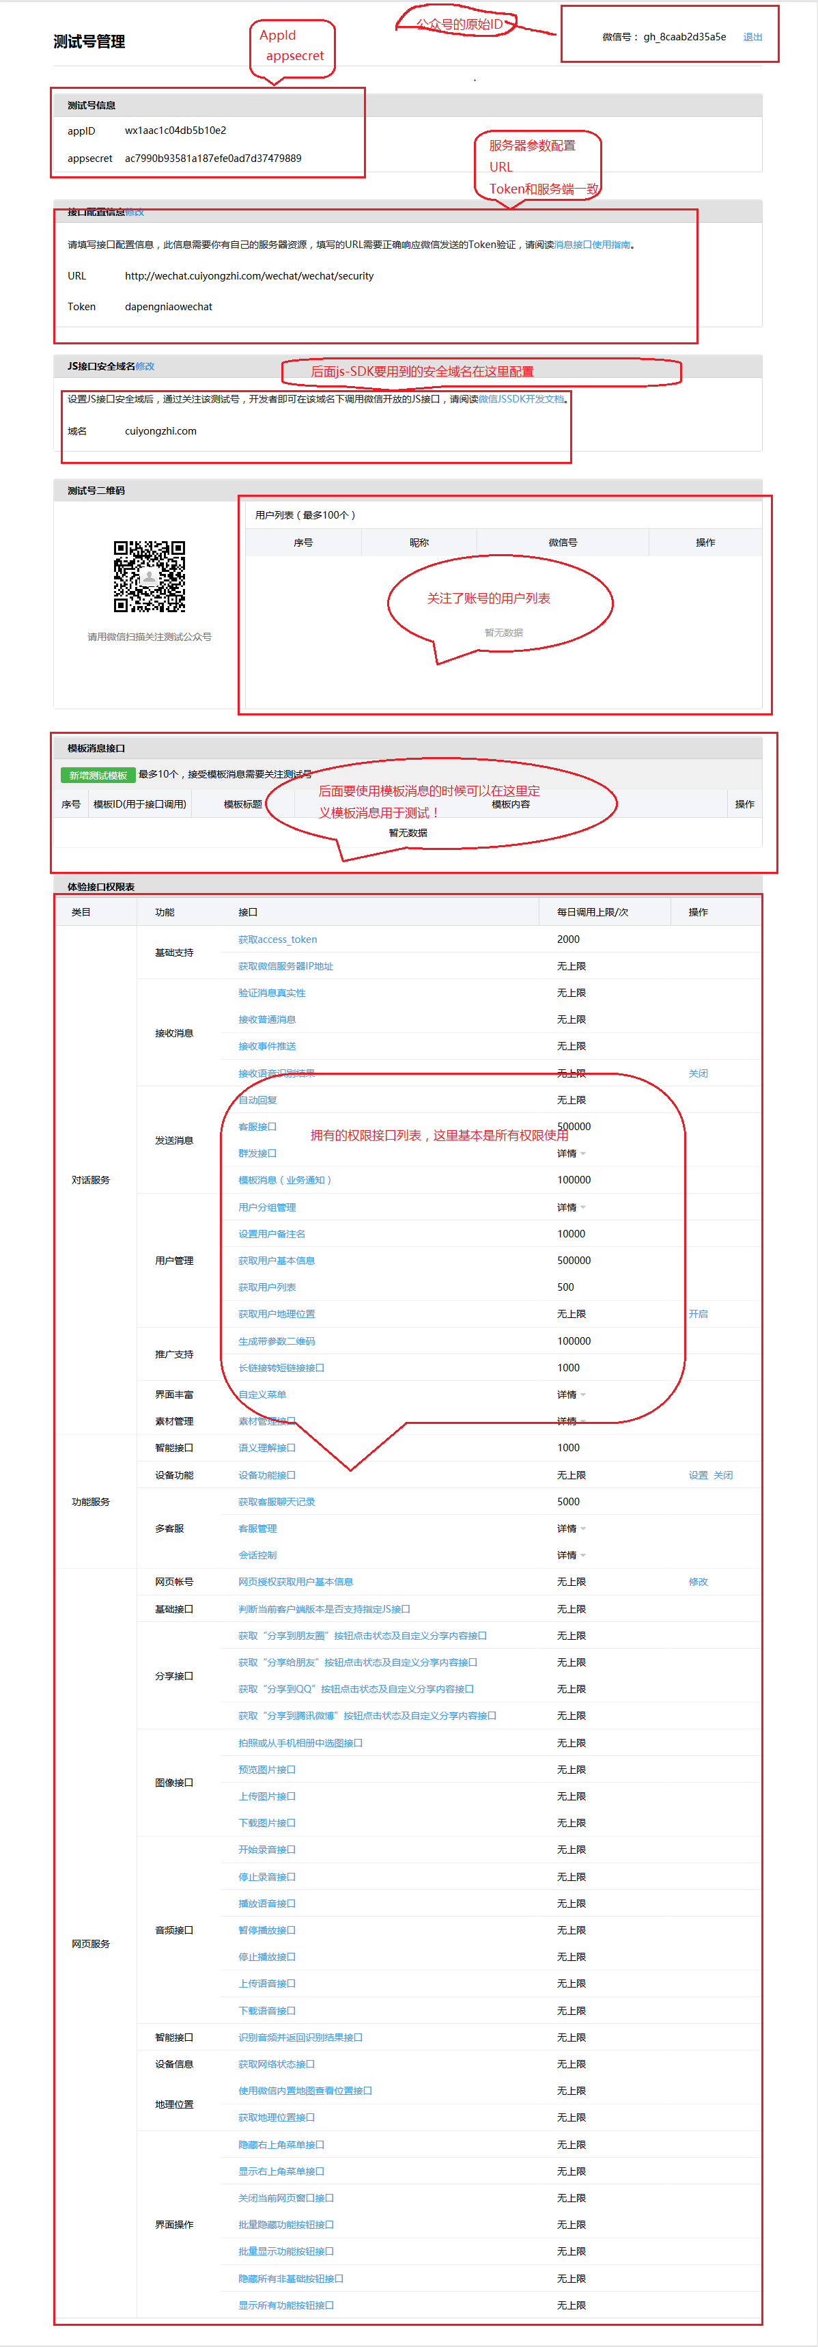The width and height of the screenshot is (818, 2347).
Task: Open the 微信JSSDK开发文档 link
Action: [521, 399]
